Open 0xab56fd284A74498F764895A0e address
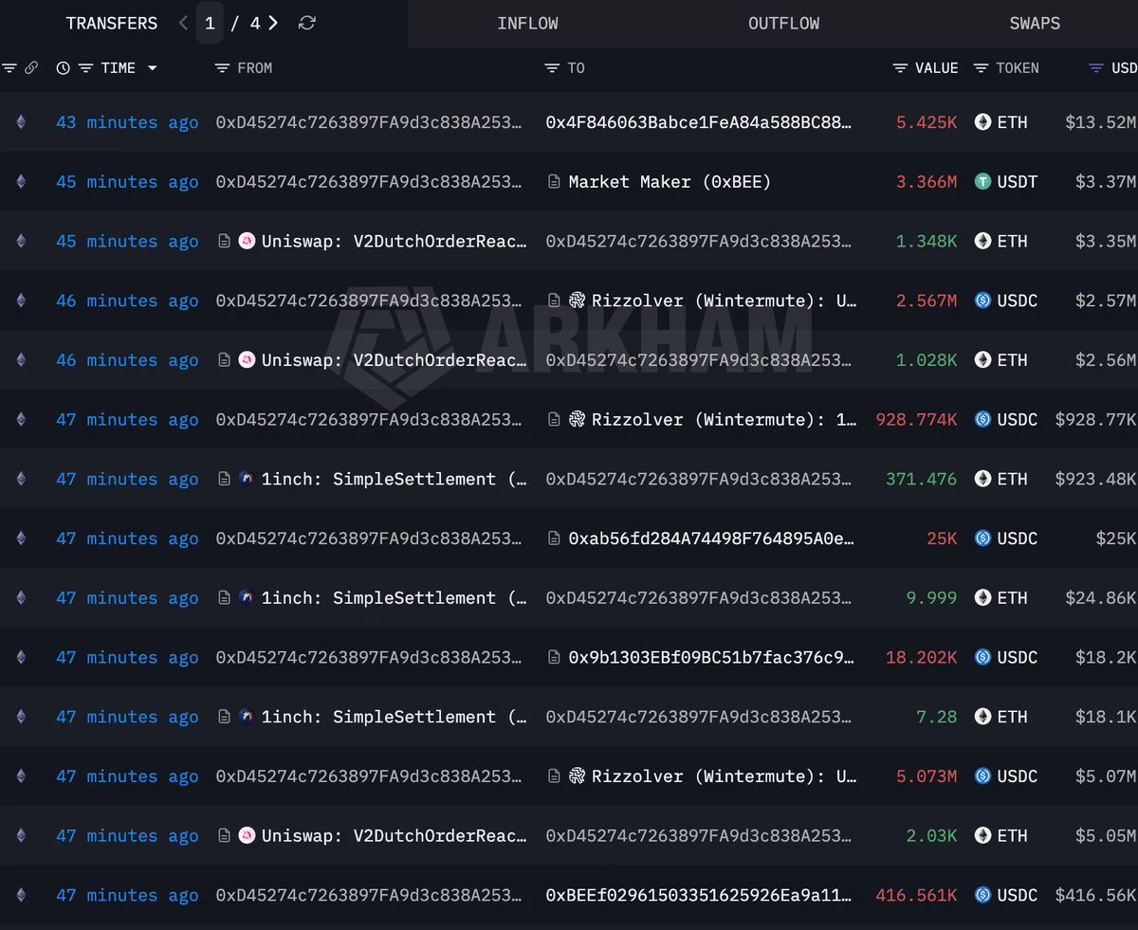 click(712, 538)
